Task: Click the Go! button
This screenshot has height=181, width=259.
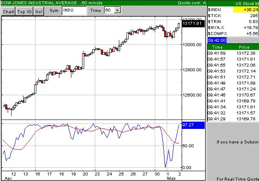Action: click(38, 12)
